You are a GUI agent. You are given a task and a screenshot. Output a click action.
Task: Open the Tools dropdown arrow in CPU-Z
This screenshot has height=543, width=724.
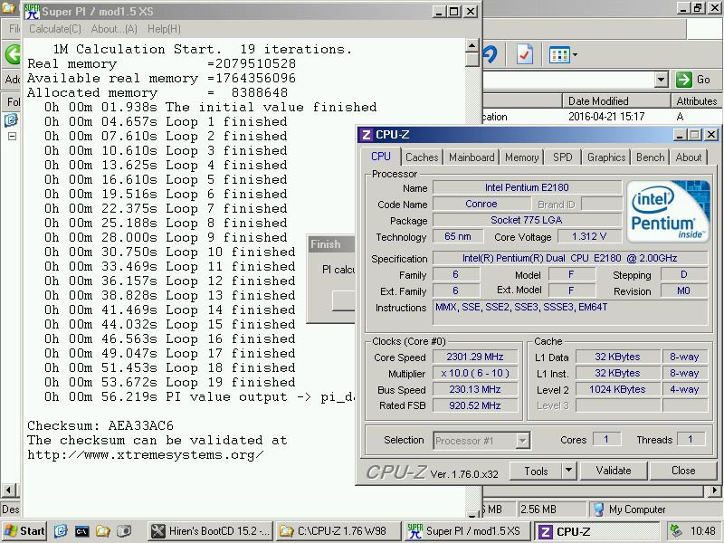567,471
